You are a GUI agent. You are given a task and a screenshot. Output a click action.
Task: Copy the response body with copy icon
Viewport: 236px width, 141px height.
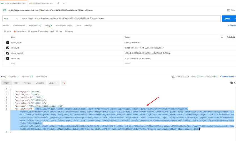click(231, 83)
